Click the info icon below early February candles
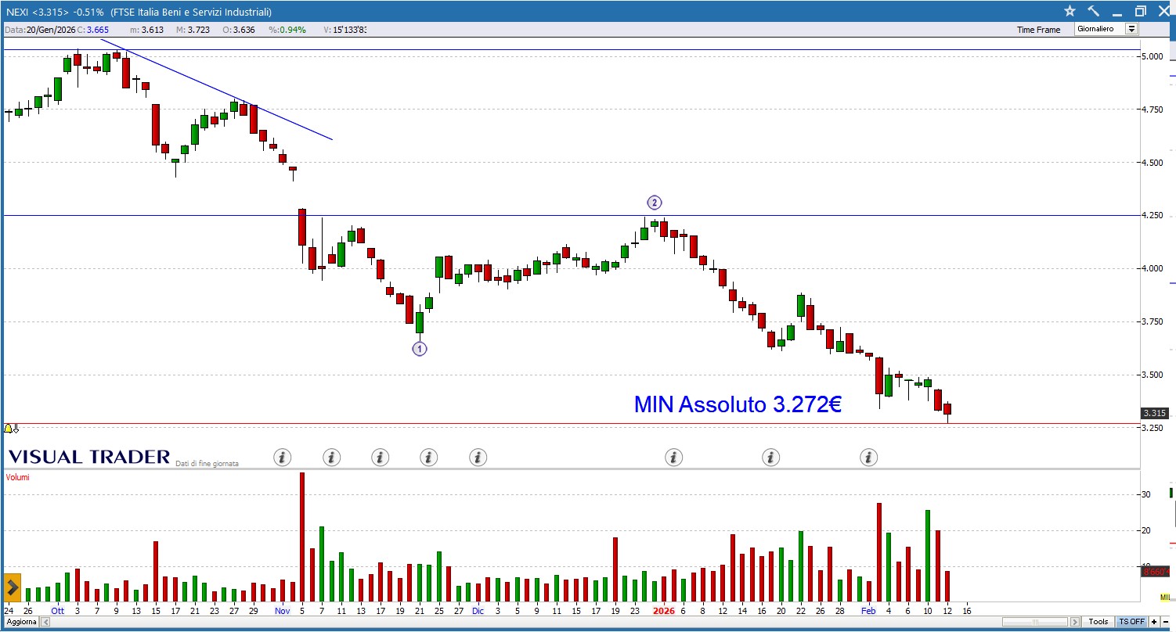 (x=868, y=457)
